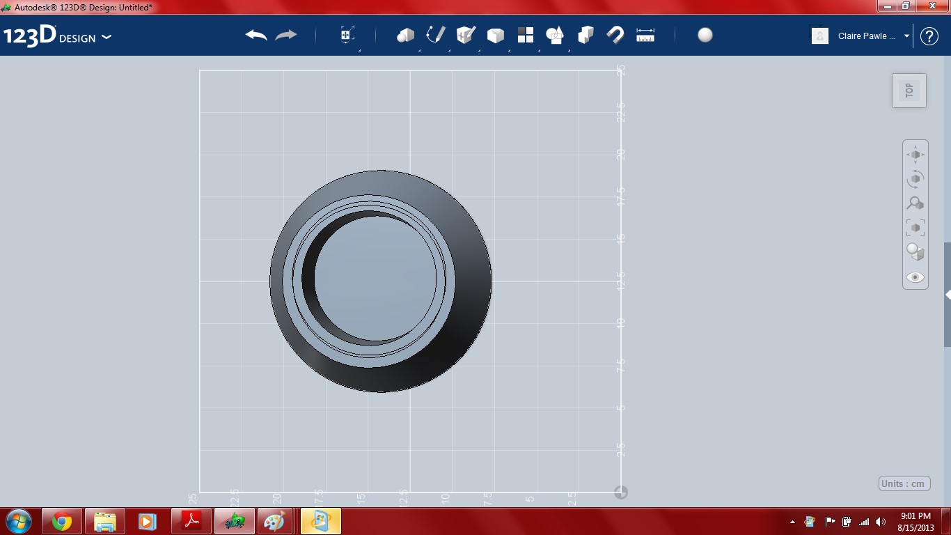
Task: Open Adobe Reader from the taskbar
Action: 191,521
